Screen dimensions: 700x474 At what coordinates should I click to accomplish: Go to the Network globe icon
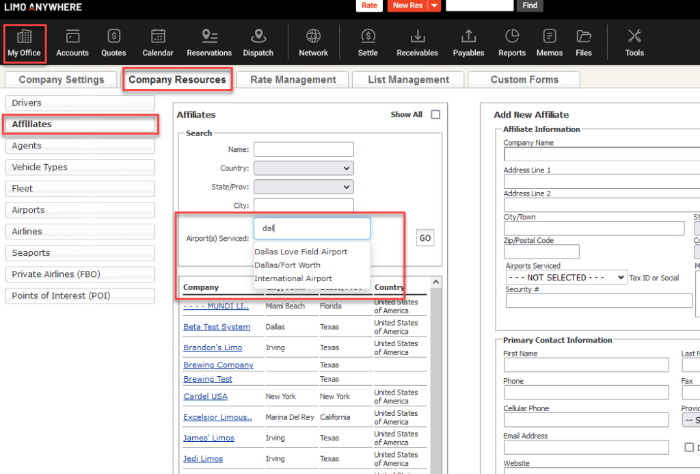pyautogui.click(x=313, y=42)
